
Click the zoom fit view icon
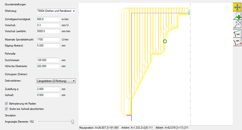pos(237,24)
